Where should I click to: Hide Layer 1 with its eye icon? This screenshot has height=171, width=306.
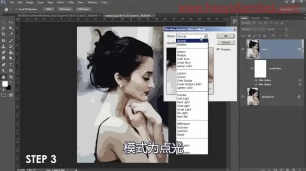243,49
